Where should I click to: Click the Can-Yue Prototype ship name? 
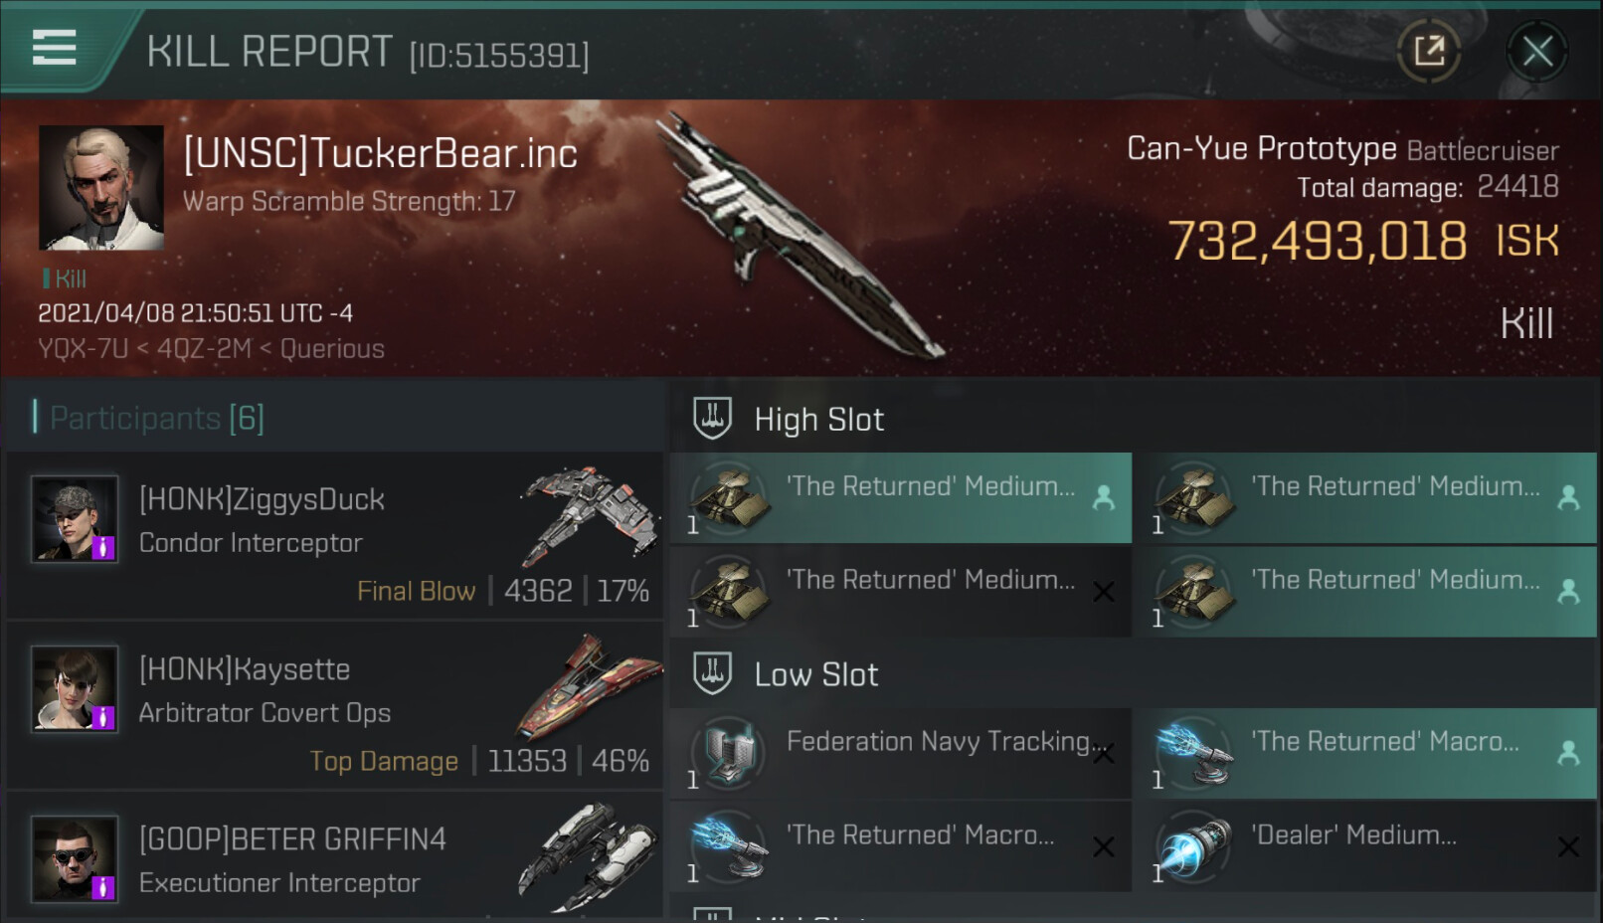[x=1261, y=148]
